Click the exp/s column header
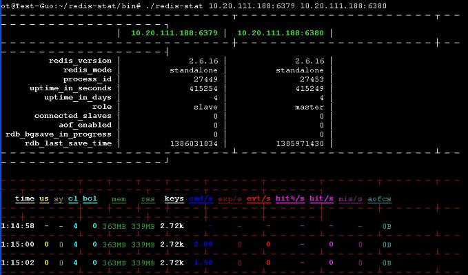 point(230,199)
